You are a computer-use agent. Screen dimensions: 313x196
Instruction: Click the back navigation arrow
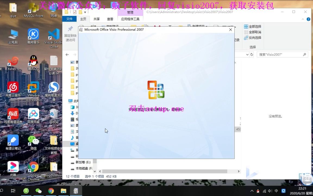pyautogui.click(x=67, y=54)
